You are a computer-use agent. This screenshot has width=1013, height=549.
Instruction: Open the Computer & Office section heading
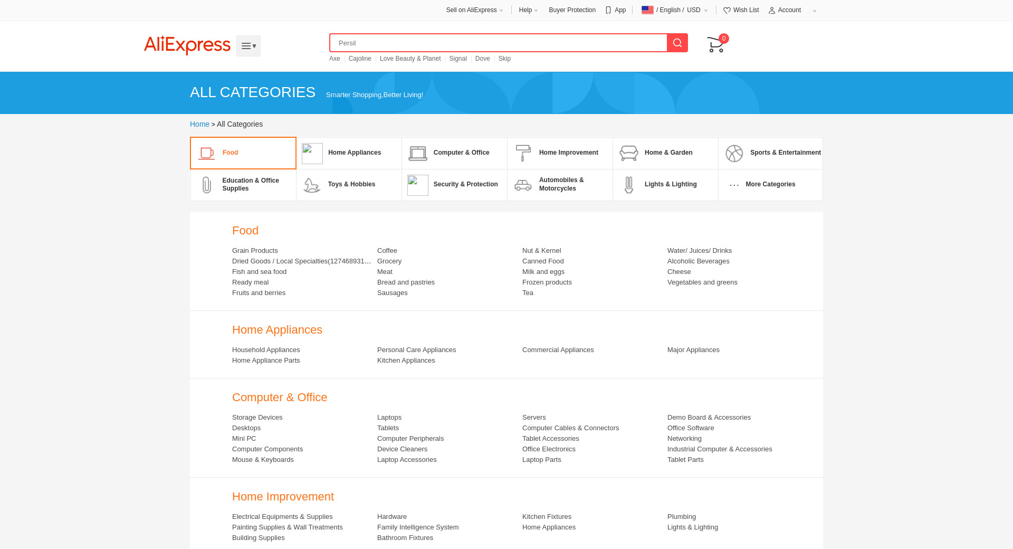[280, 397]
